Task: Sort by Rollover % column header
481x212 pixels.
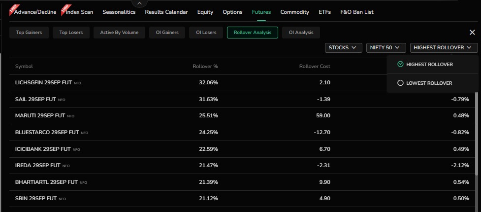Action: coord(205,67)
